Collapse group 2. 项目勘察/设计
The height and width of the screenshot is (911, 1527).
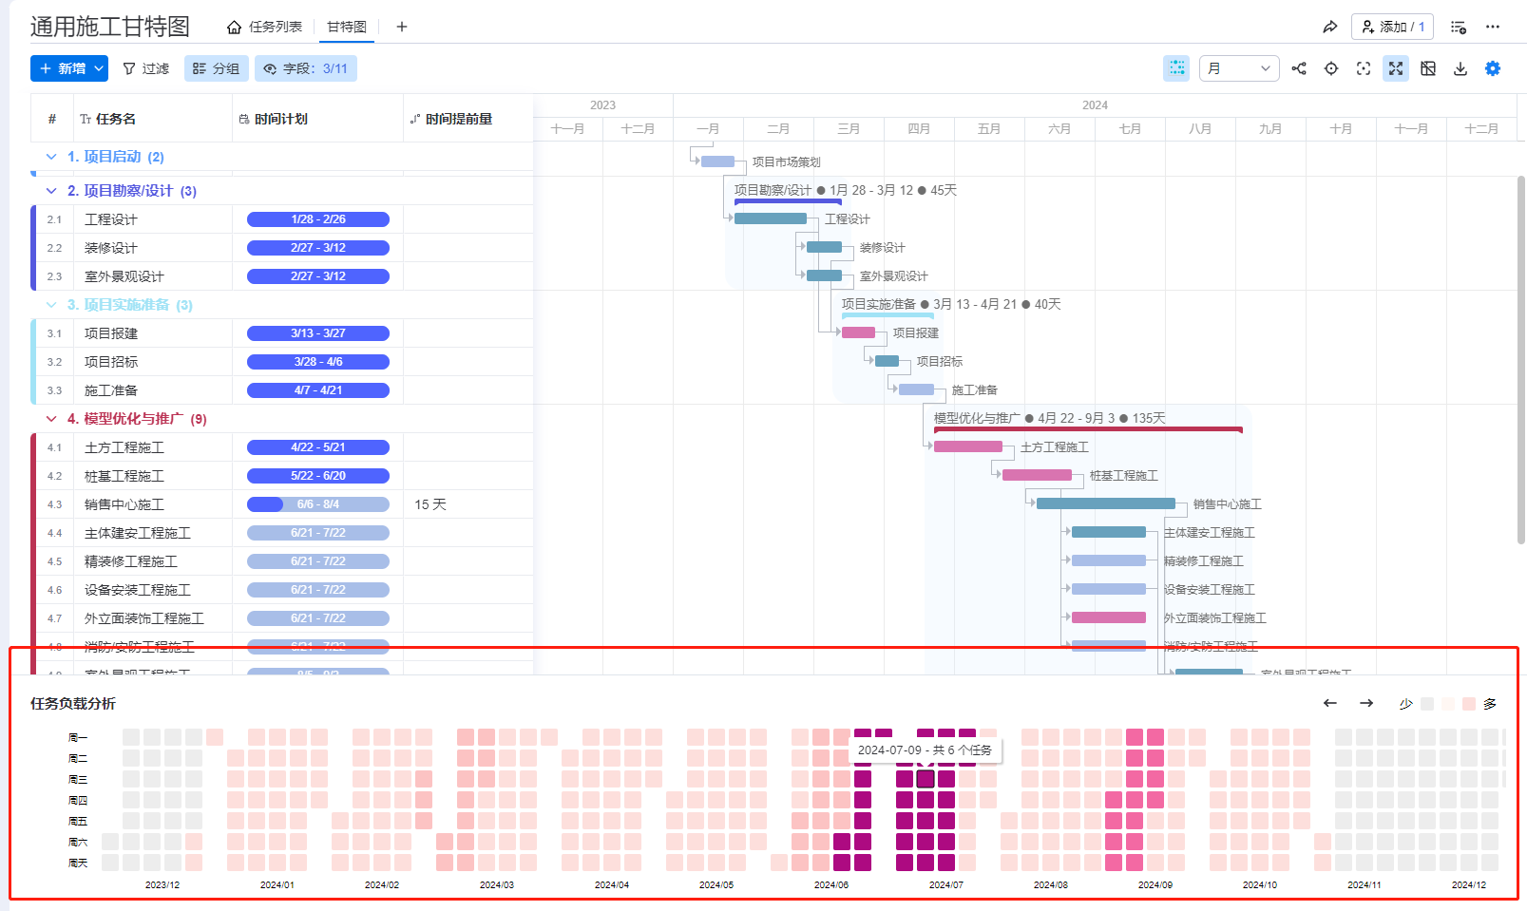(51, 191)
